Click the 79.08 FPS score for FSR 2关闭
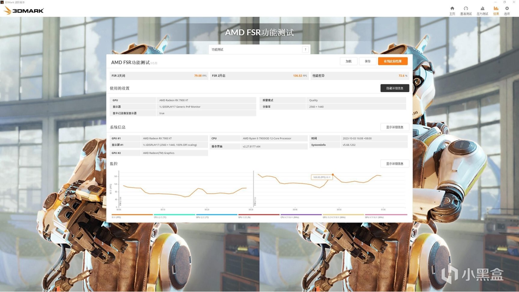Screen dimensions: 519x292 tap(200, 76)
